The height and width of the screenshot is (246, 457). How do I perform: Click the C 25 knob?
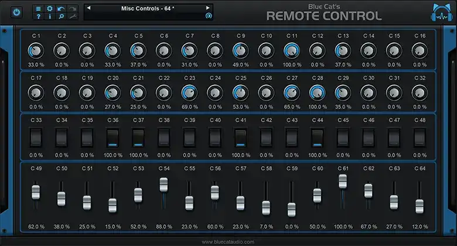pyautogui.click(x=240, y=93)
